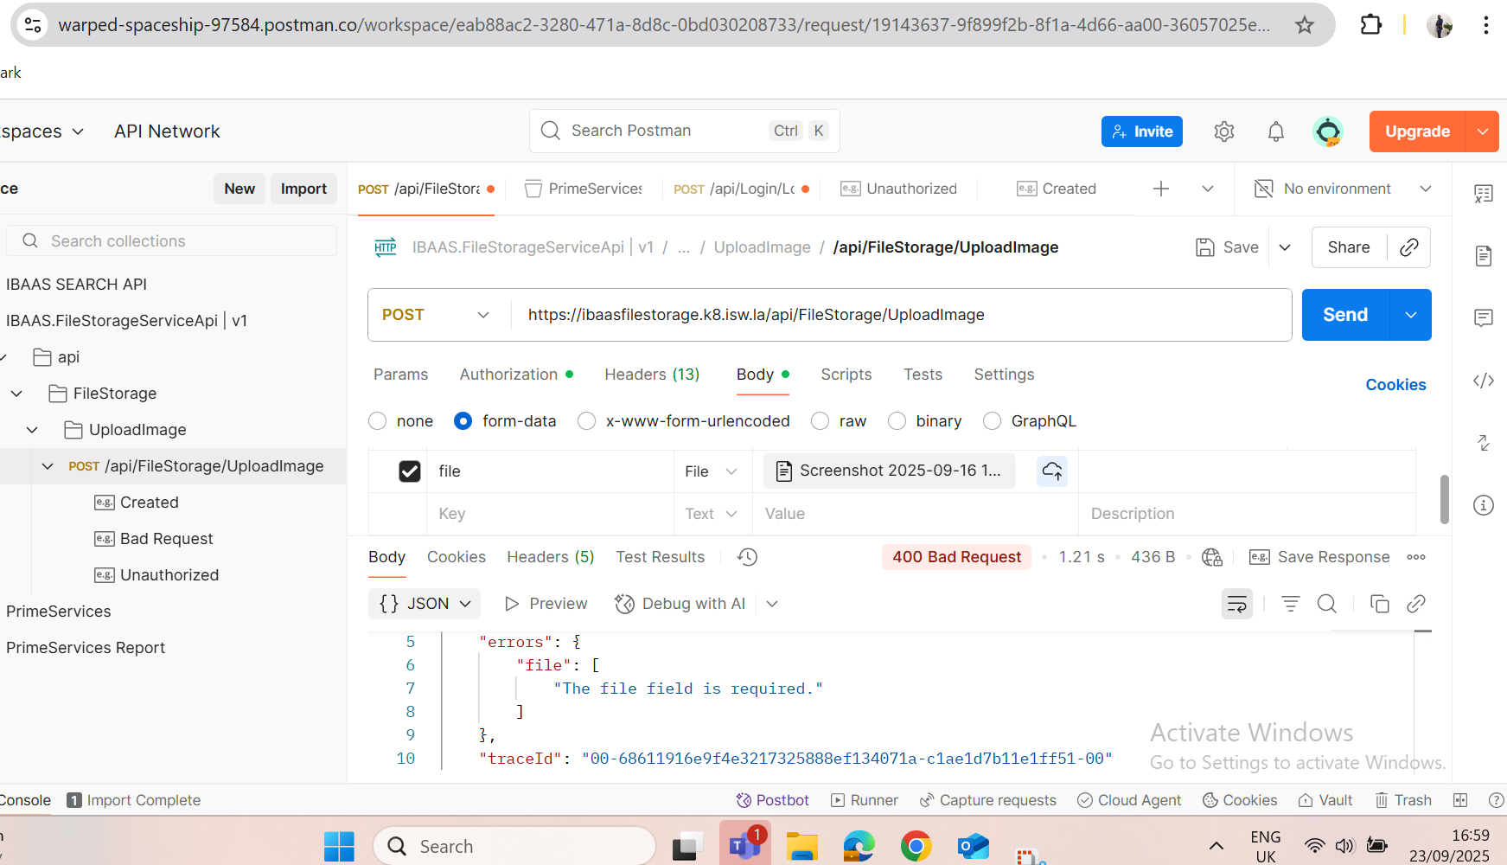Select the binary body option
The height and width of the screenshot is (865, 1507).
coord(897,421)
